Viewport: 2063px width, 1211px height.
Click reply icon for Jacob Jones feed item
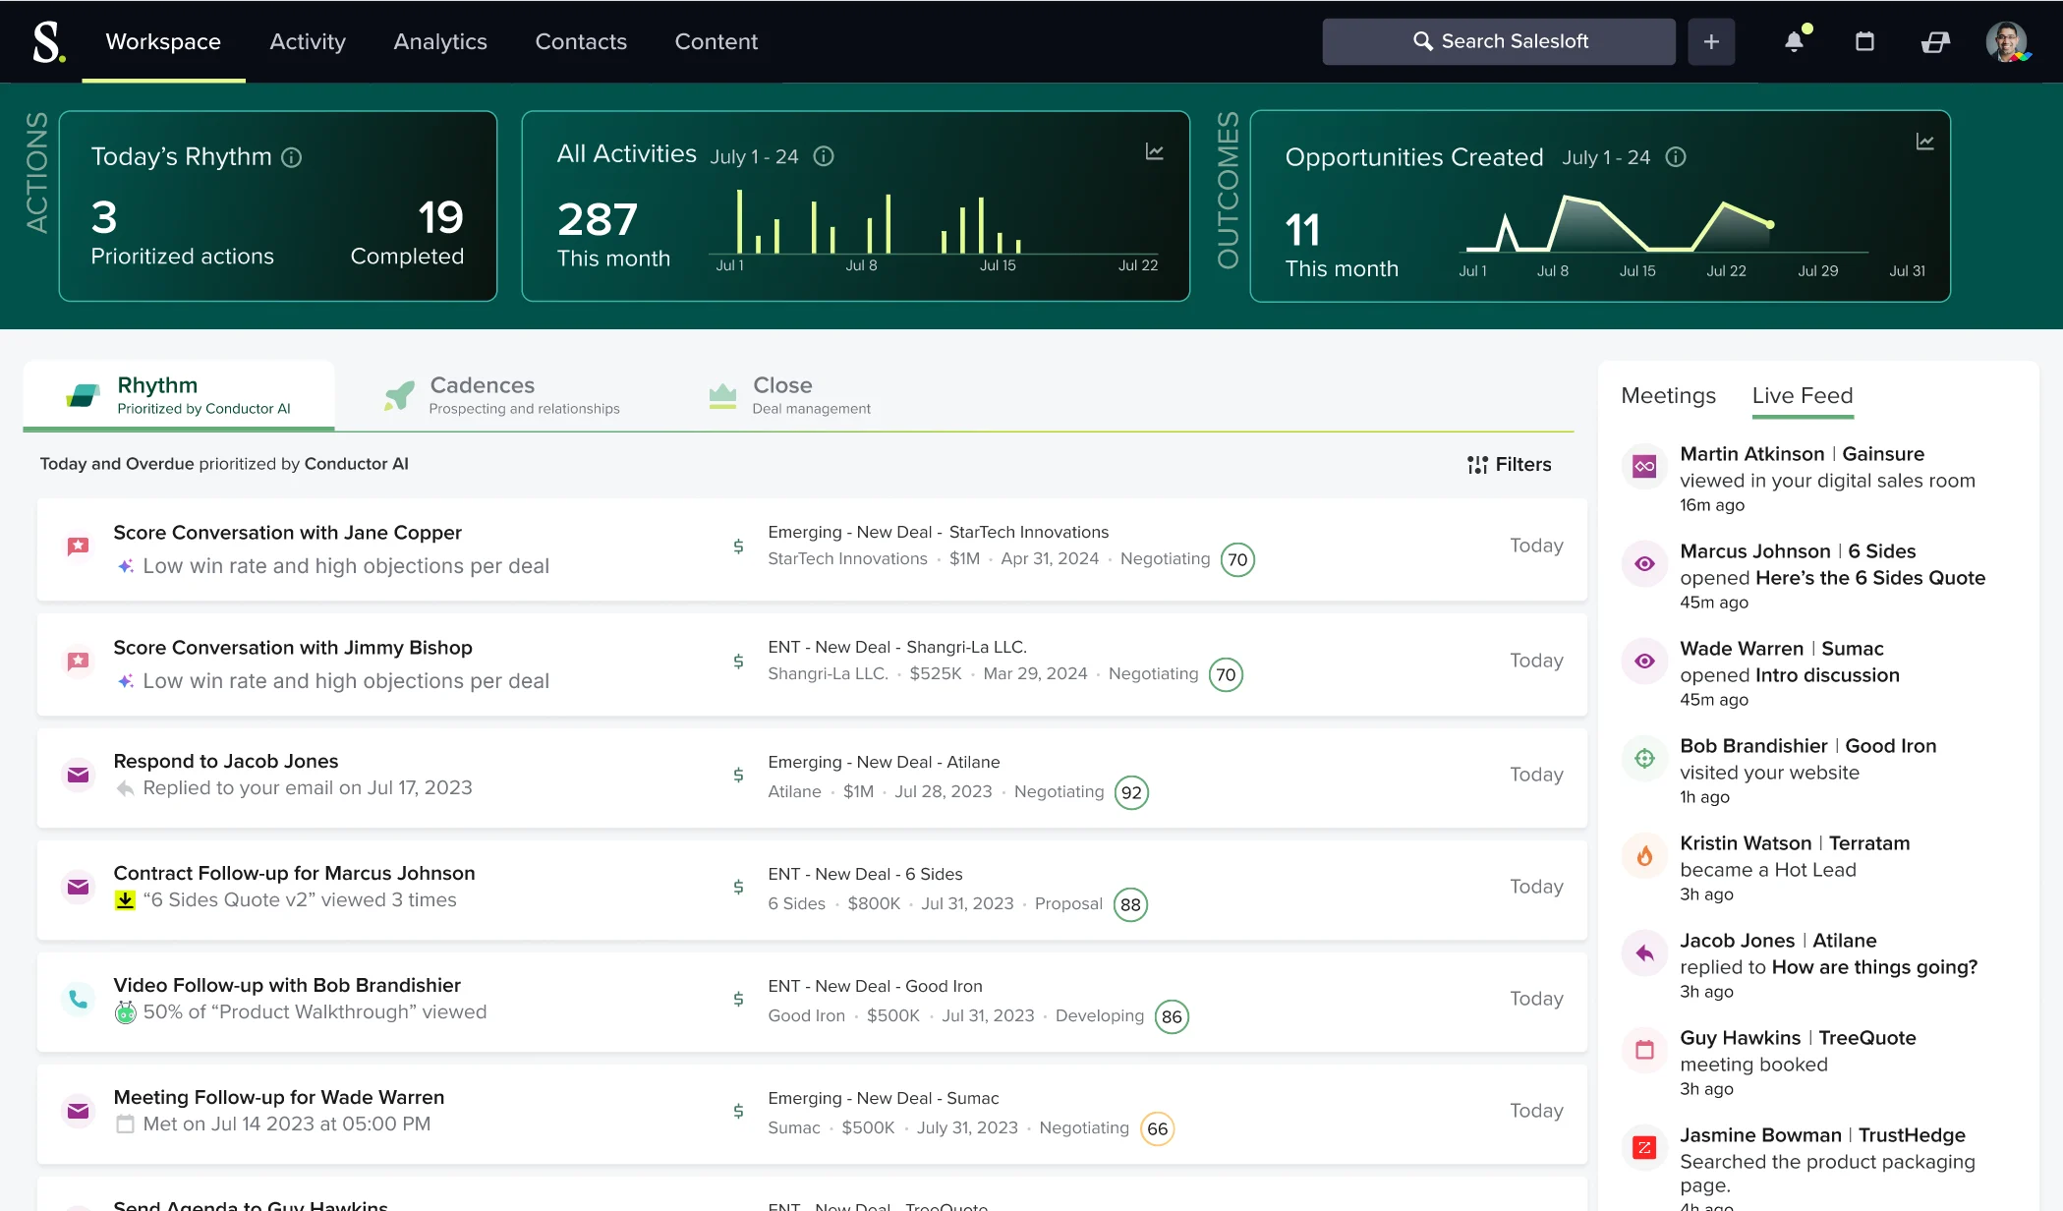coord(1644,953)
